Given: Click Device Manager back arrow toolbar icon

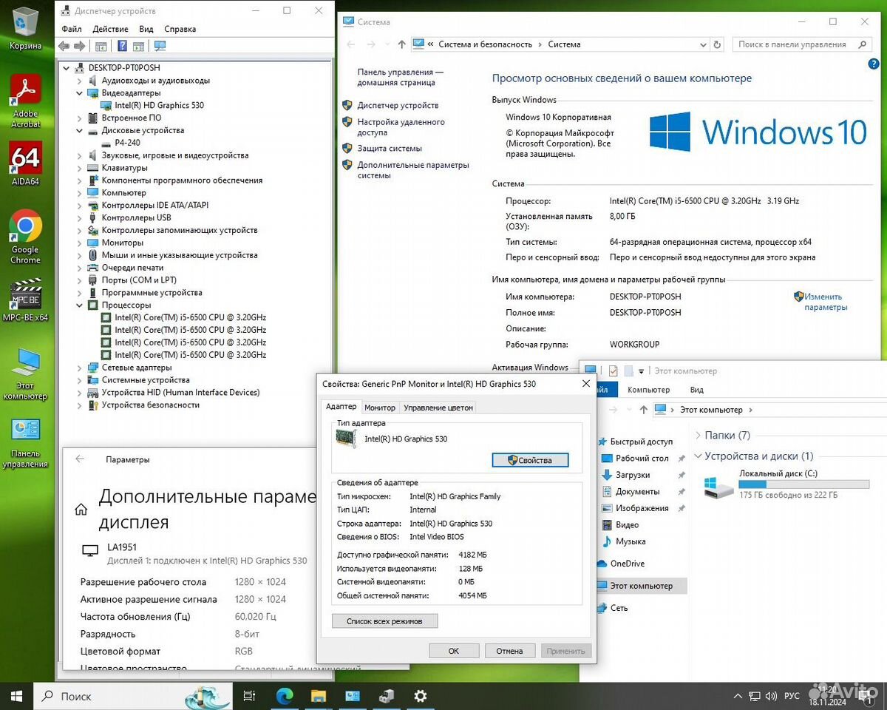Looking at the screenshot, I should click(64, 46).
